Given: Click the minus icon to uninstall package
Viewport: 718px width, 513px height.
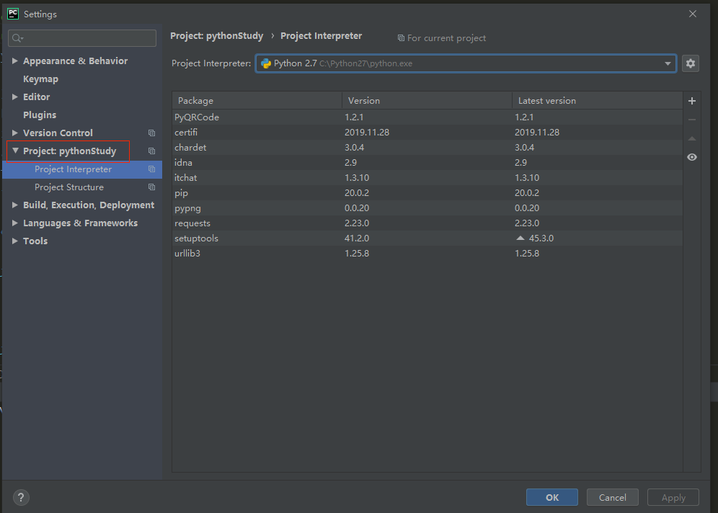Looking at the screenshot, I should 692,120.
